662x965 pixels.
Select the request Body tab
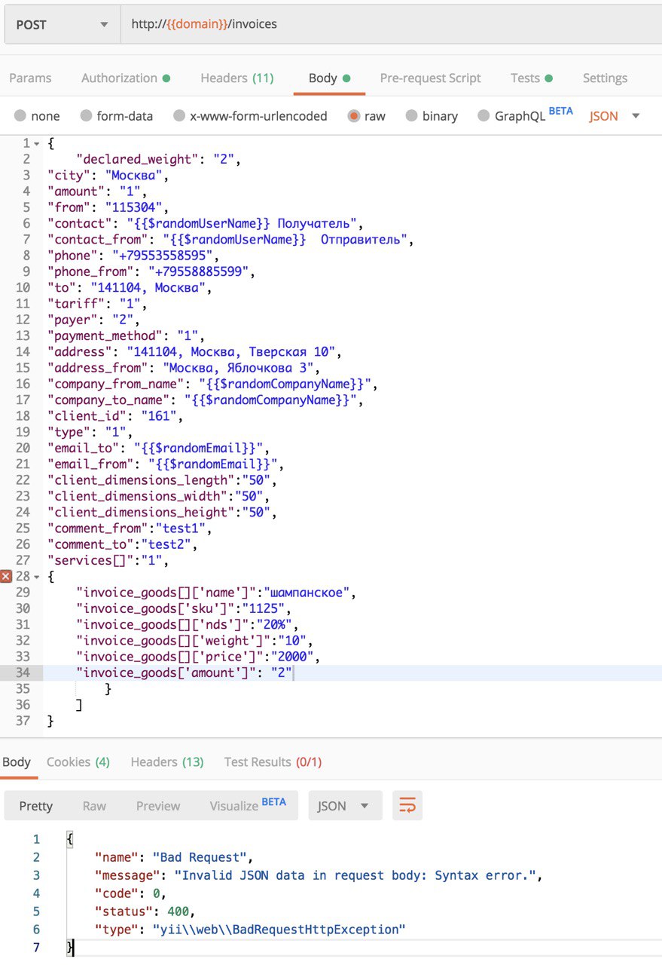pos(329,78)
